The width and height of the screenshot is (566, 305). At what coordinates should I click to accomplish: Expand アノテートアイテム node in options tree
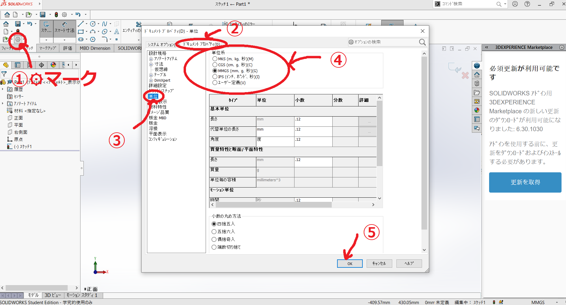151,59
